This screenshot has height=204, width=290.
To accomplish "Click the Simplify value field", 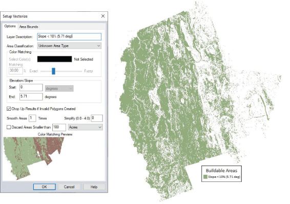I will (x=97, y=118).
